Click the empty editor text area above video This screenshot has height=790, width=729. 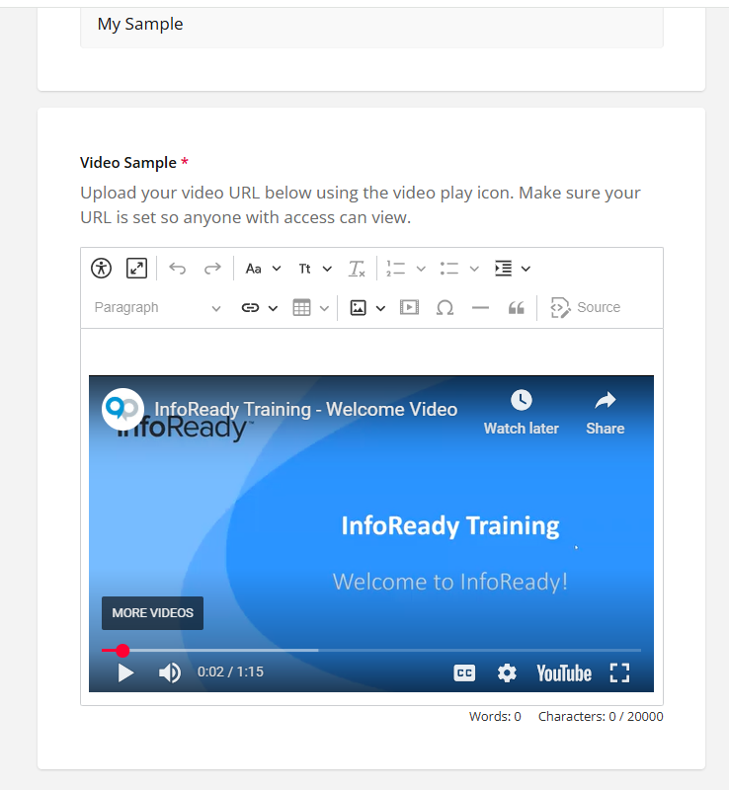pyautogui.click(x=371, y=352)
